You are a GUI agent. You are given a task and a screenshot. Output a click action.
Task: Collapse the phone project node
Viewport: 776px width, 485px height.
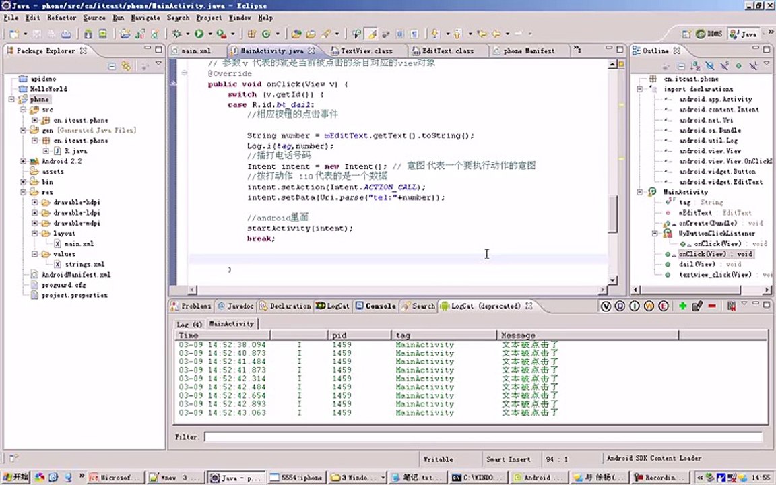(11, 100)
